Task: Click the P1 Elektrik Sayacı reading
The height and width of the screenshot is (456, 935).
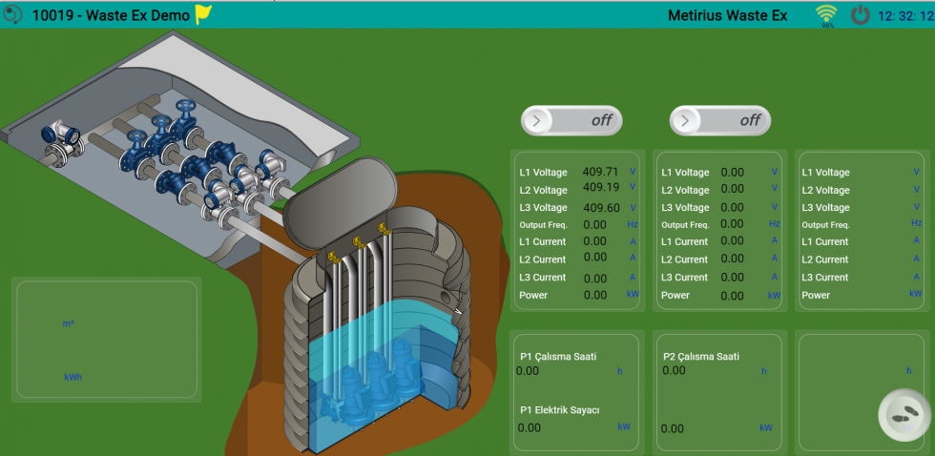Action: click(x=530, y=427)
